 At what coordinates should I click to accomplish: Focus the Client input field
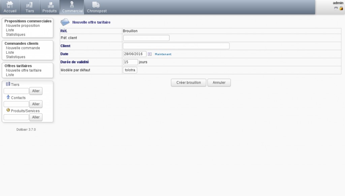[x=176, y=46]
